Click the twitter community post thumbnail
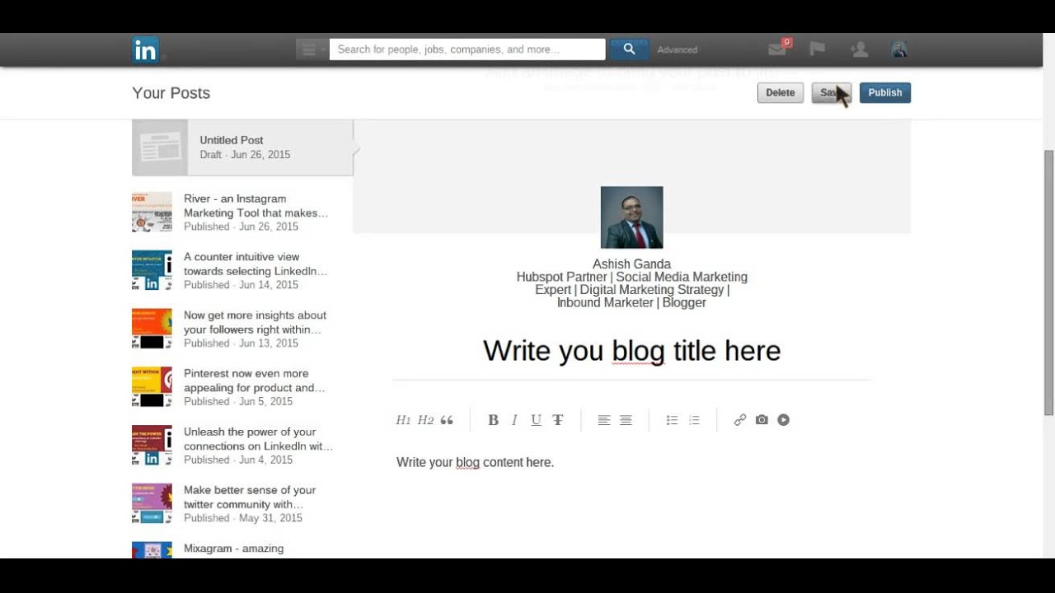Screen dimensions: 1055x593 tap(152, 504)
